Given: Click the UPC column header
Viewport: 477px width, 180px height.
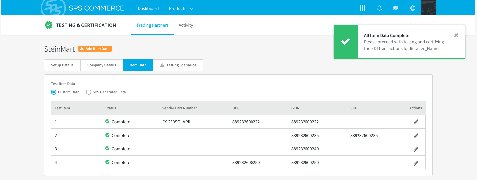Looking at the screenshot, I should (236, 108).
